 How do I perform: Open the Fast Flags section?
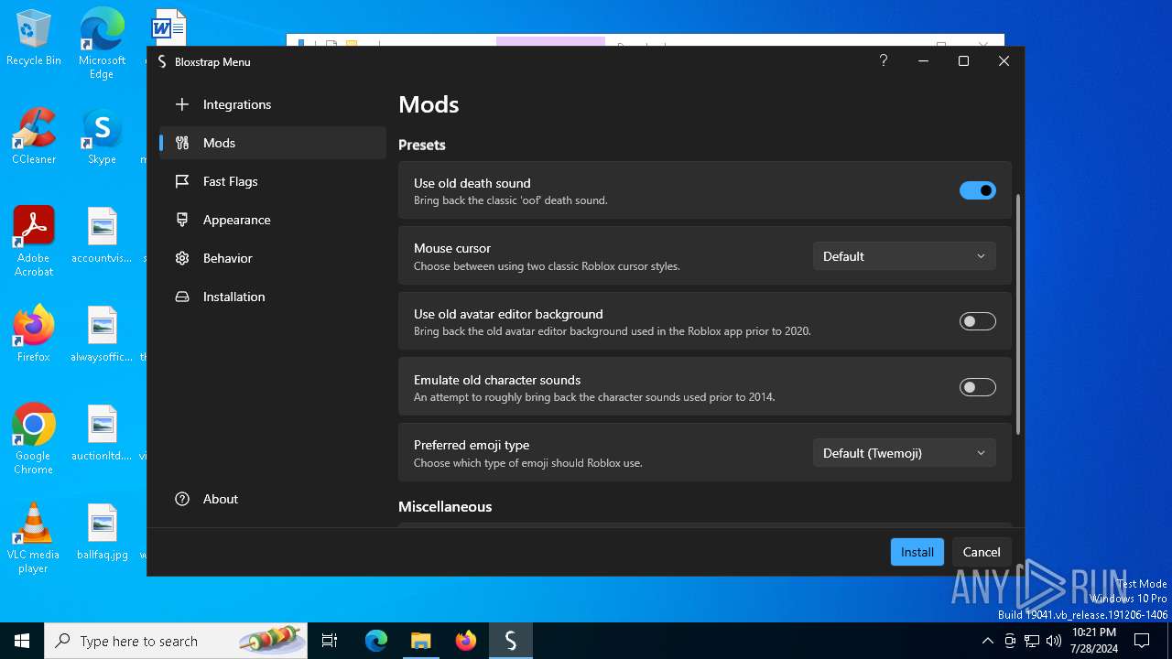[x=273, y=181]
